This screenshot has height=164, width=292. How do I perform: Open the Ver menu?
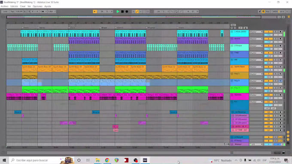[x=29, y=6]
